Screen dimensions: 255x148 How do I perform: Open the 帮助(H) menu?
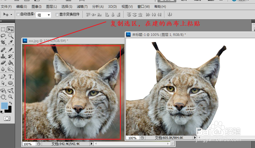point(160,7)
